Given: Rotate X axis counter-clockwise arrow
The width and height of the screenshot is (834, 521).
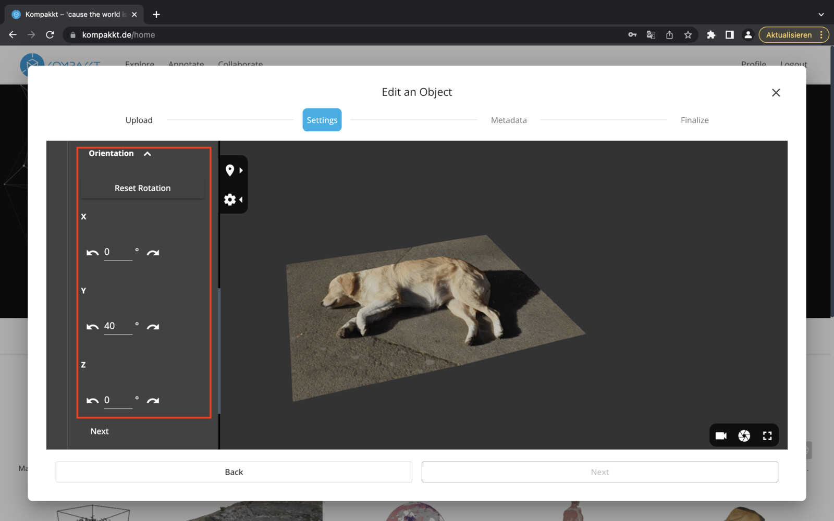Looking at the screenshot, I should click(92, 253).
